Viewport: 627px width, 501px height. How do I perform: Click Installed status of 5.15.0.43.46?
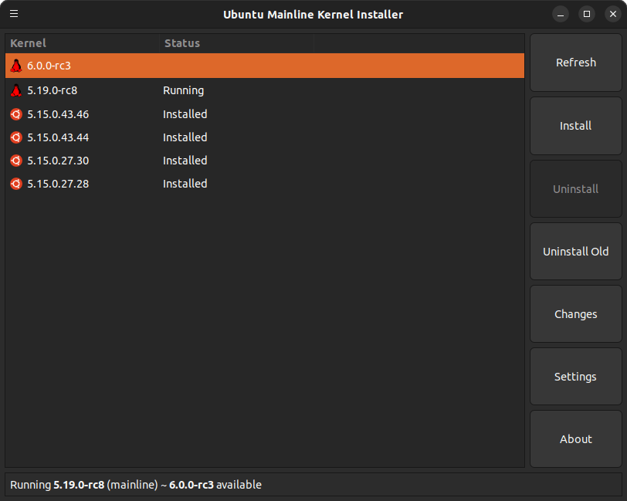click(x=185, y=114)
